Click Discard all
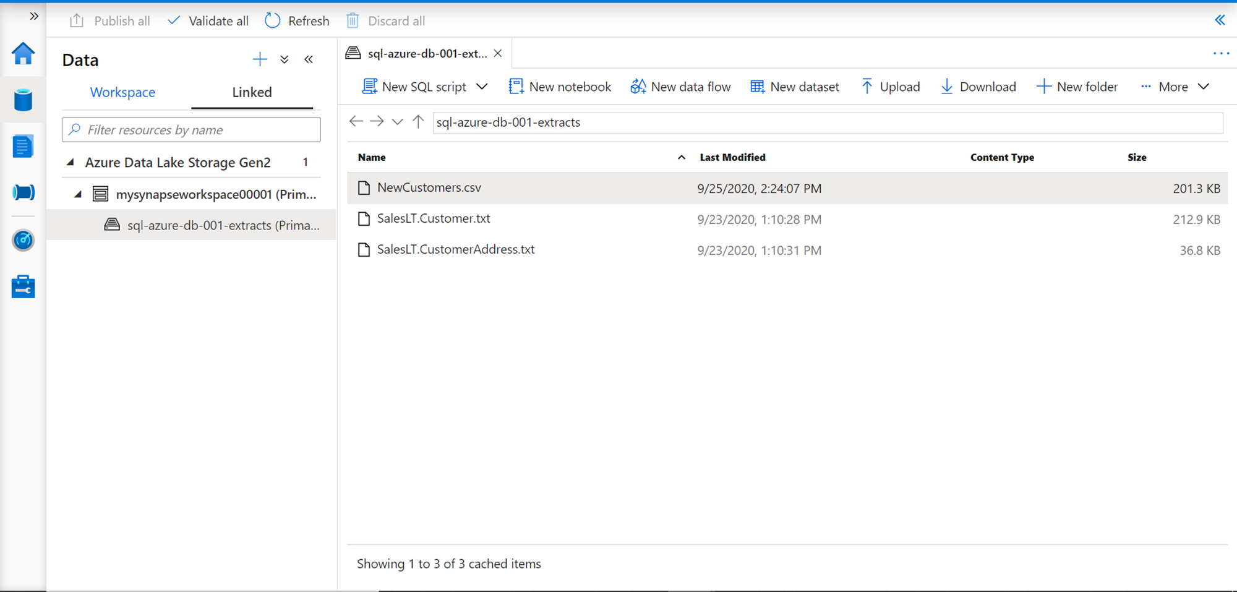 point(385,21)
